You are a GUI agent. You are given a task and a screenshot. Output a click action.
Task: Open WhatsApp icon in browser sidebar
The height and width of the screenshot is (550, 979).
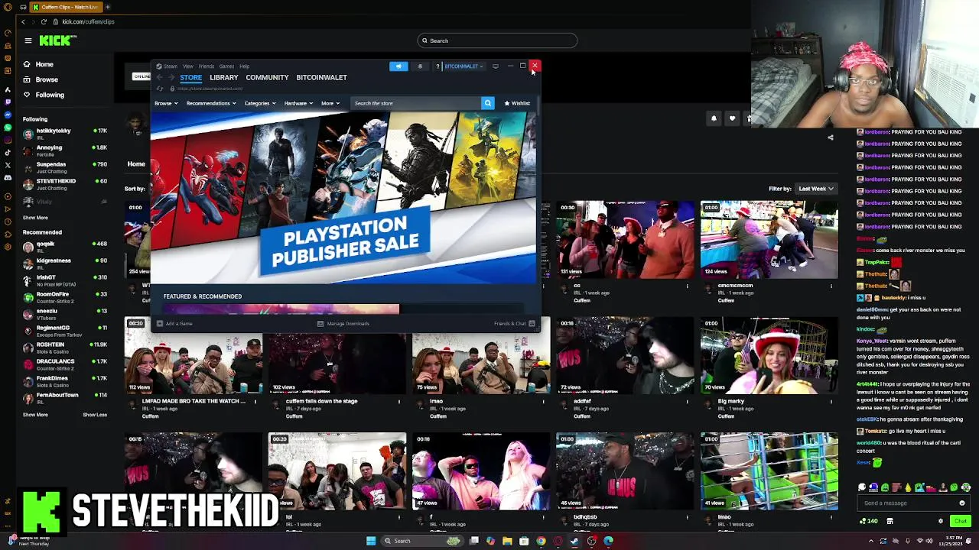tap(8, 127)
